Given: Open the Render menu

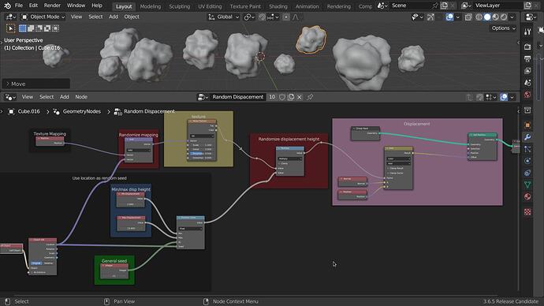Looking at the screenshot, I should tap(52, 6).
